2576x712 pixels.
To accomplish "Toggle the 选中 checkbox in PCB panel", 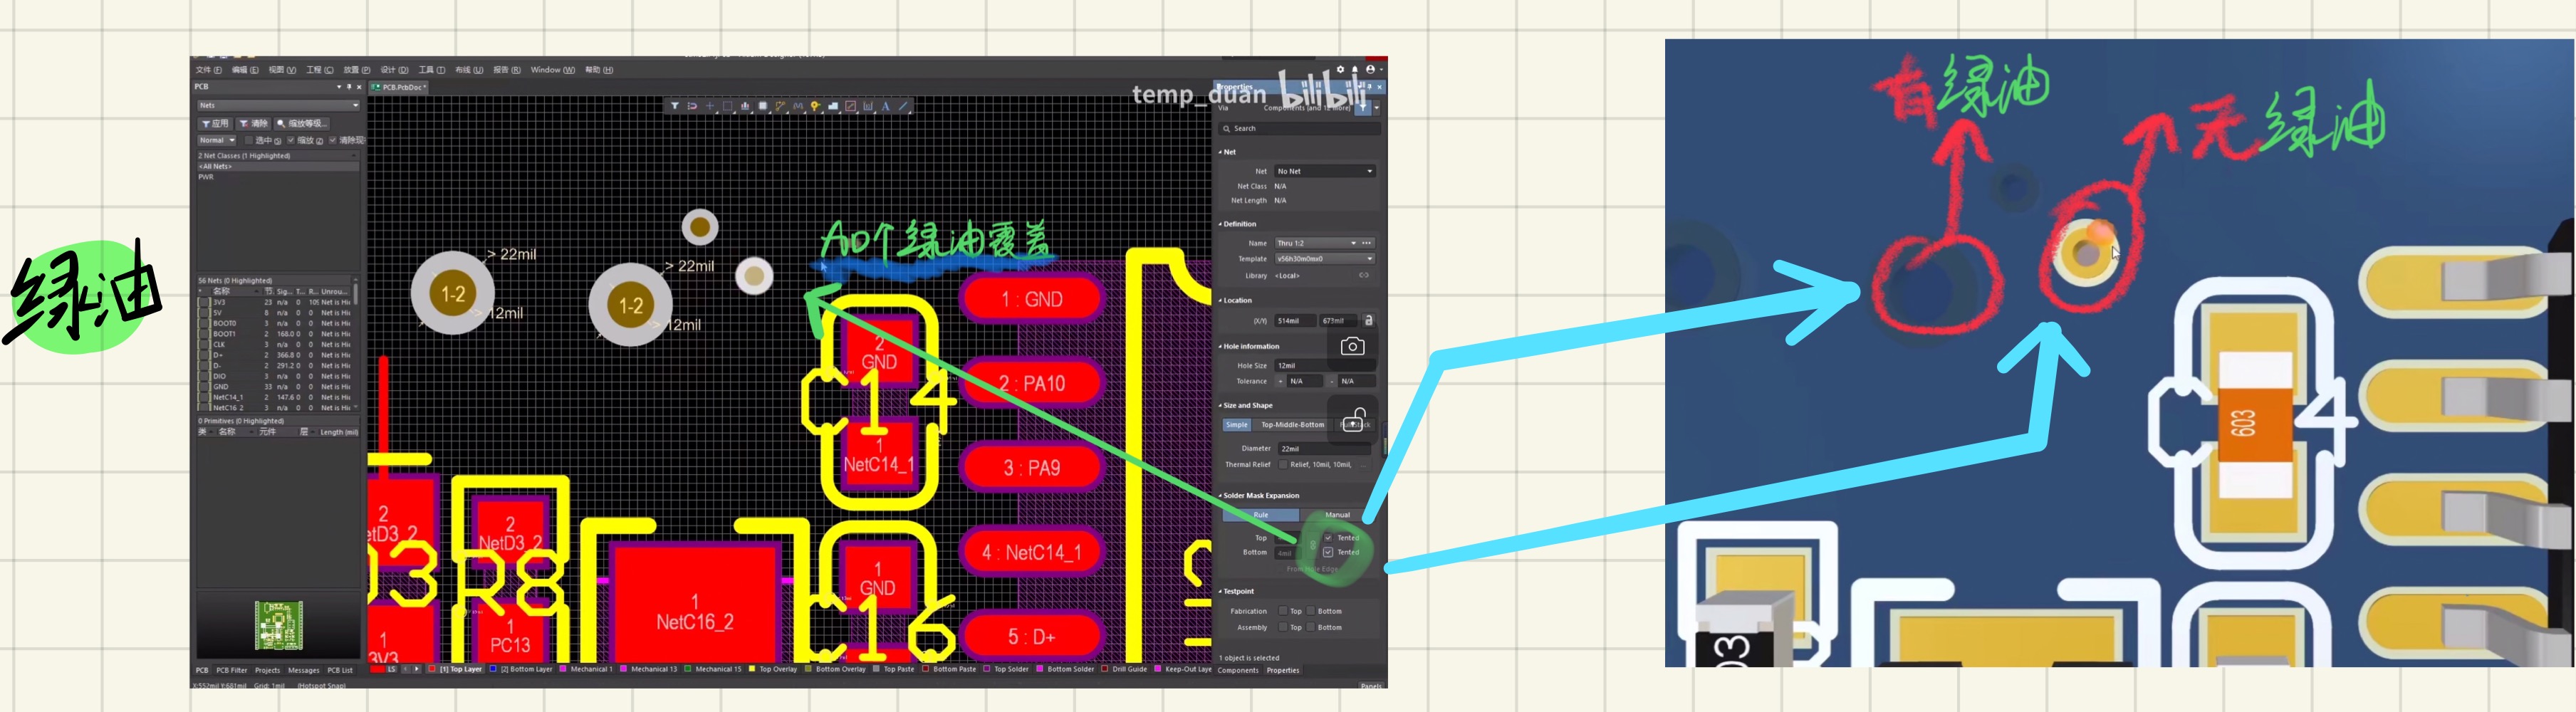I will 249,141.
